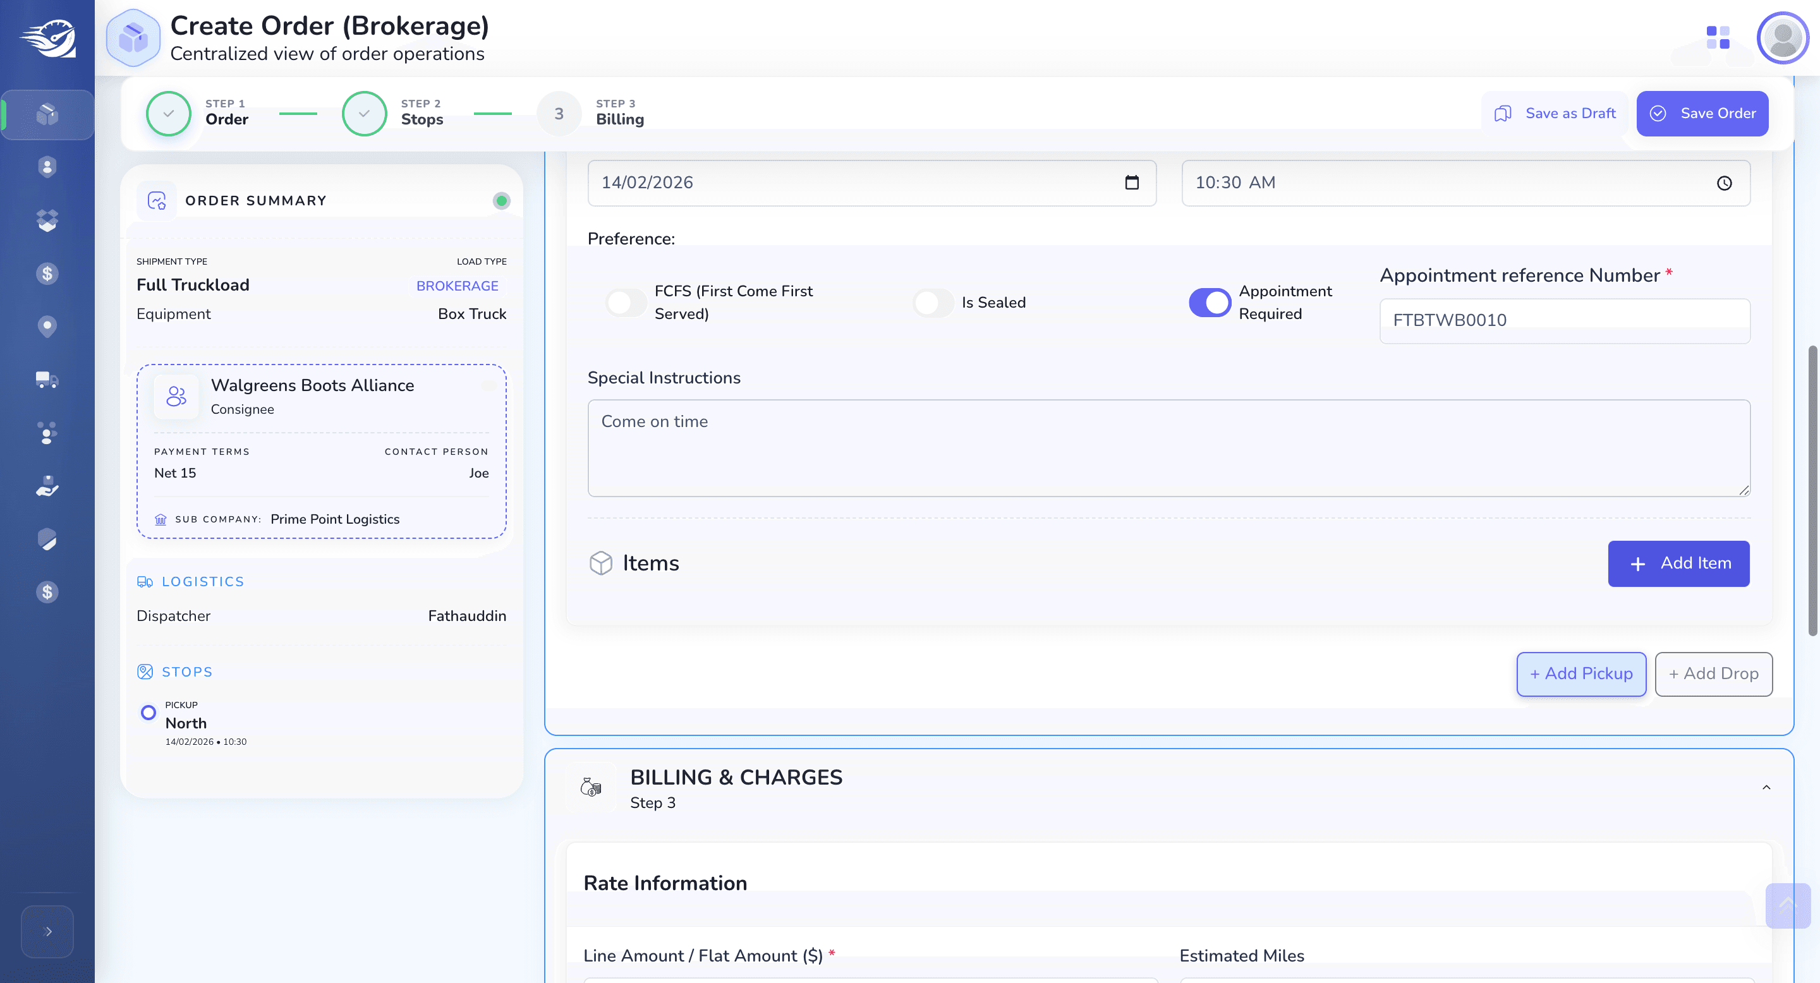The height and width of the screenshot is (983, 1820).
Task: Open the Dropbox-style sidebar icon
Action: (47, 220)
